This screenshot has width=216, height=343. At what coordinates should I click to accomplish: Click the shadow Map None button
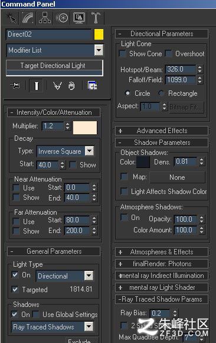click(x=177, y=177)
